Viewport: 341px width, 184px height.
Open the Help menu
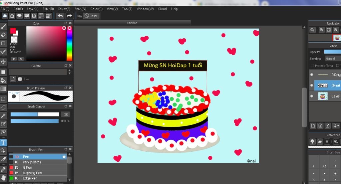click(174, 9)
